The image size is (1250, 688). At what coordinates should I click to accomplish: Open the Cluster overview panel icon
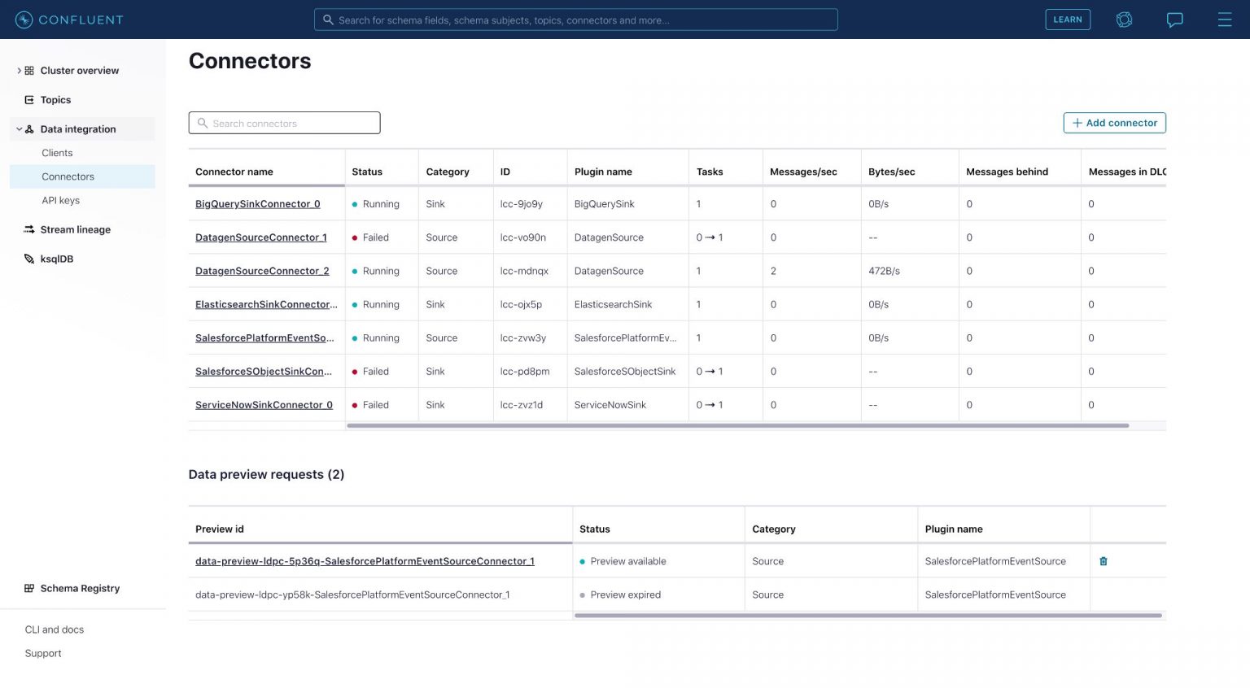(x=30, y=71)
